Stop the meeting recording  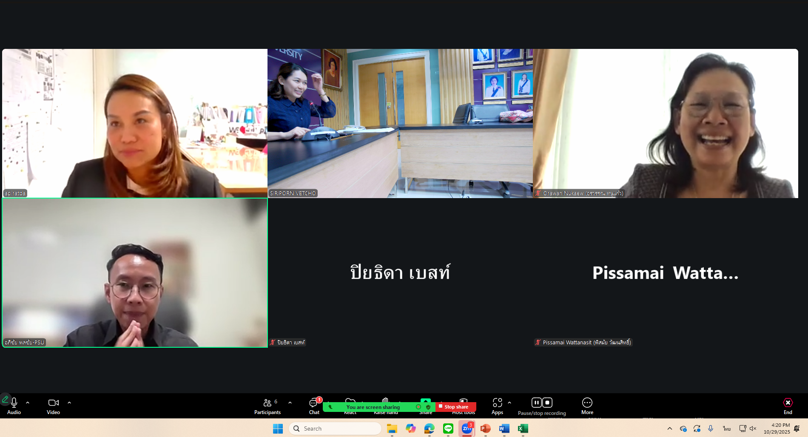[x=548, y=402]
